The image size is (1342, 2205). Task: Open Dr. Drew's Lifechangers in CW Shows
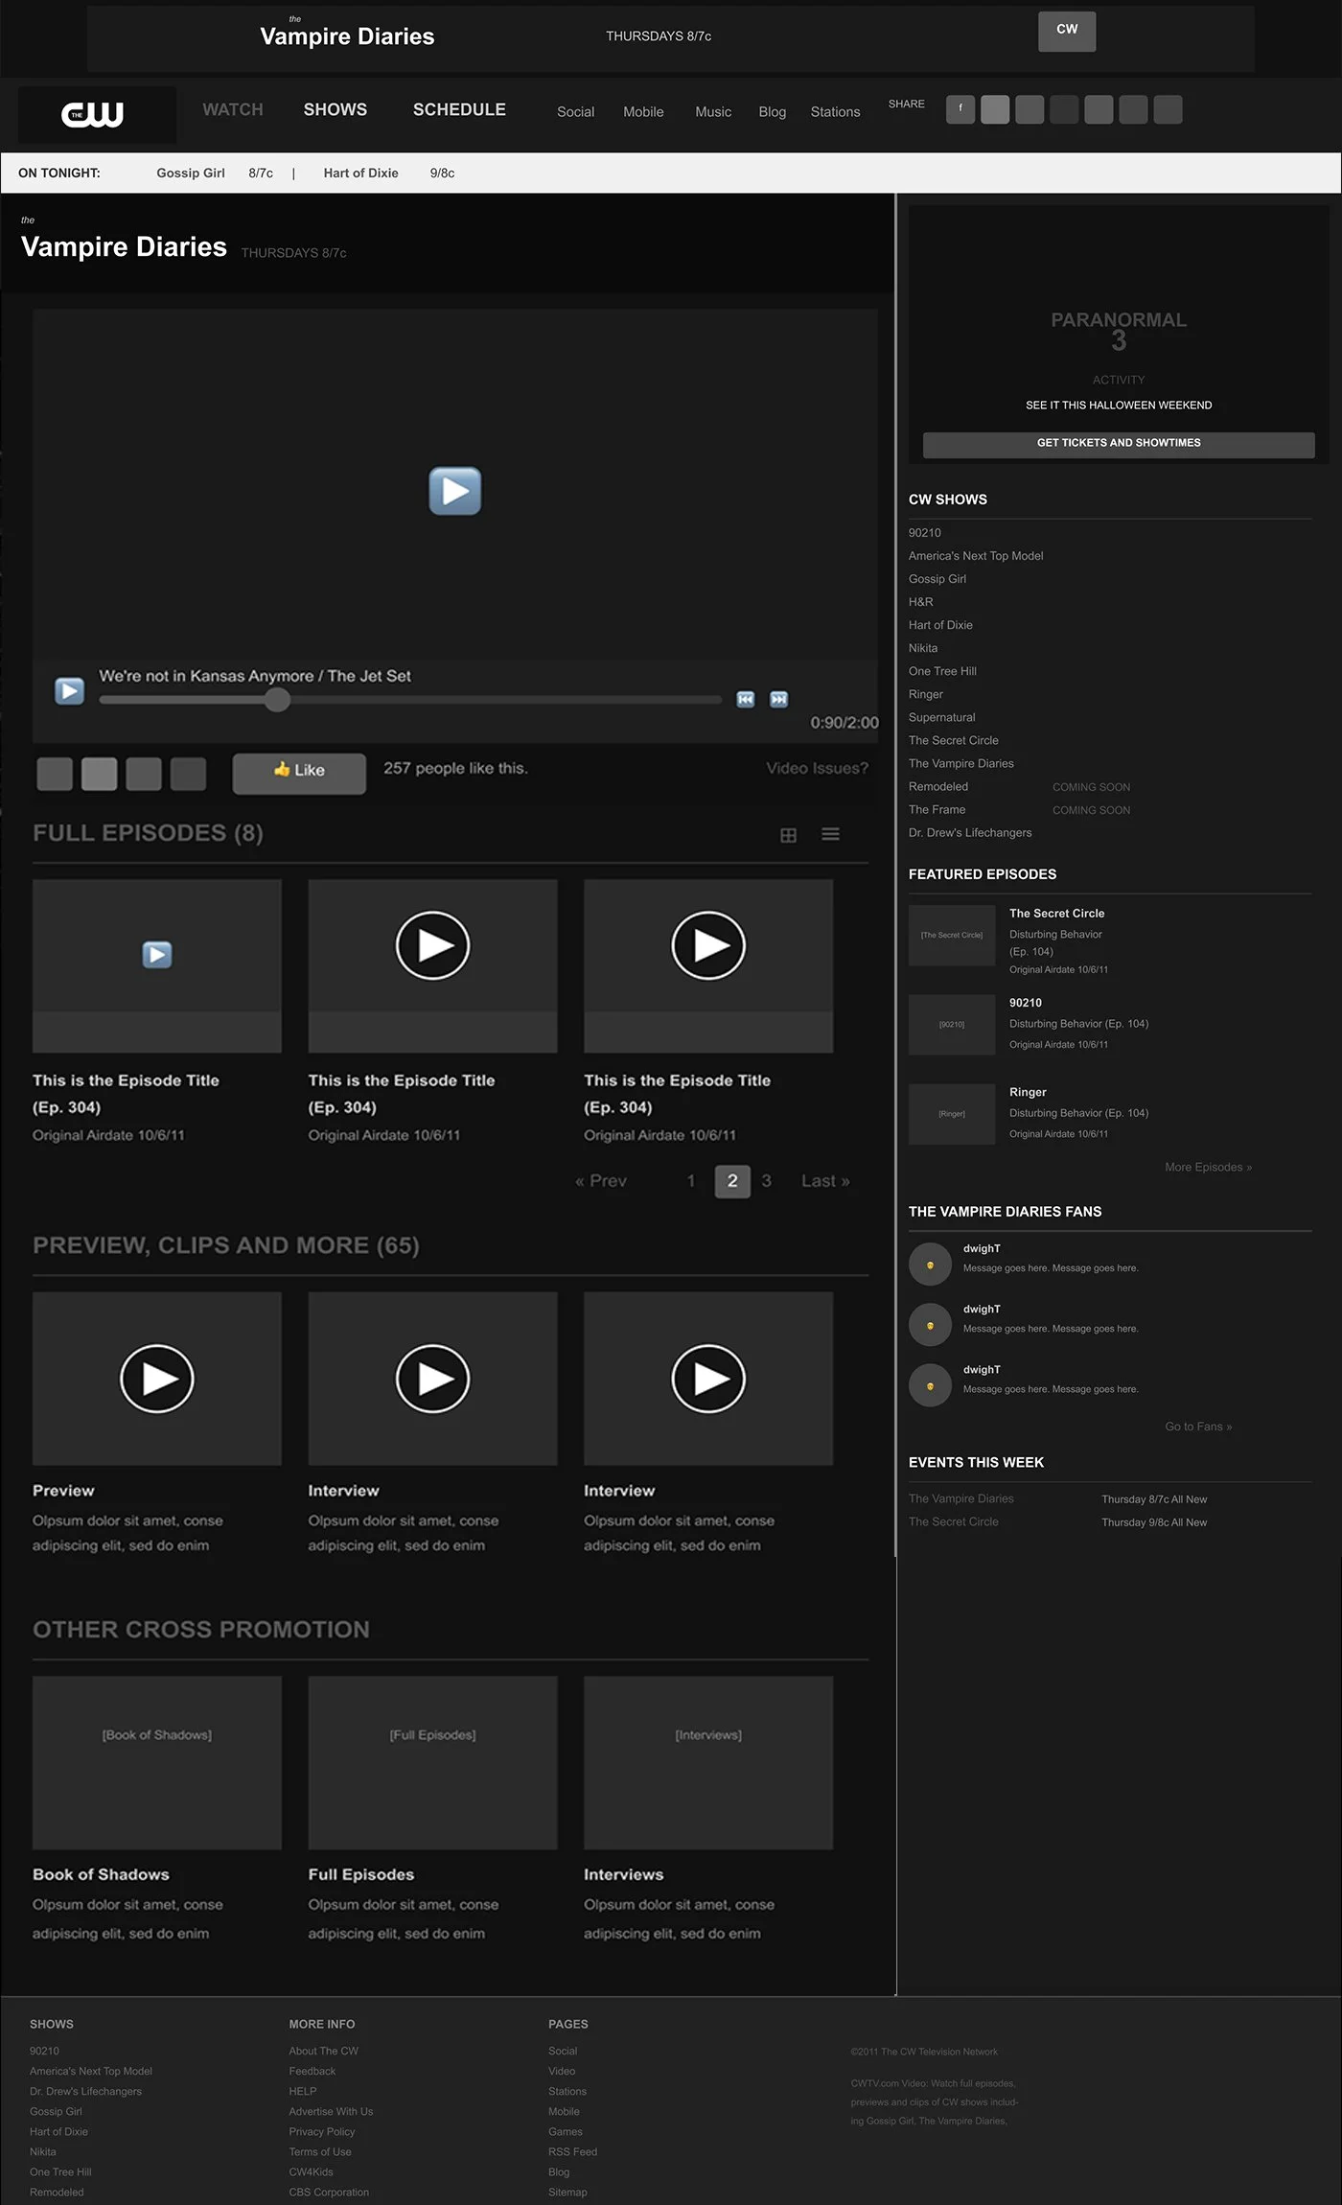[970, 832]
